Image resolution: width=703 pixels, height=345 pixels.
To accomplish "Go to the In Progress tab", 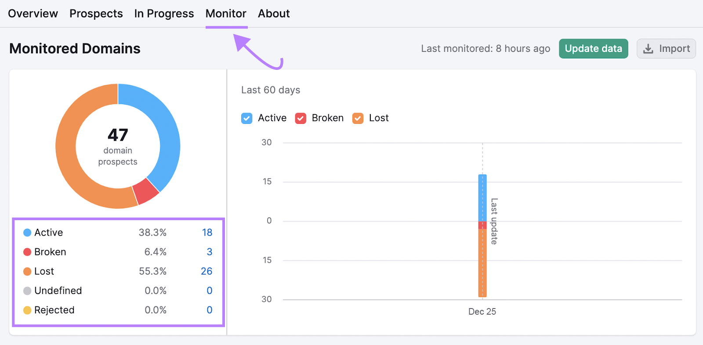I will coord(164,14).
